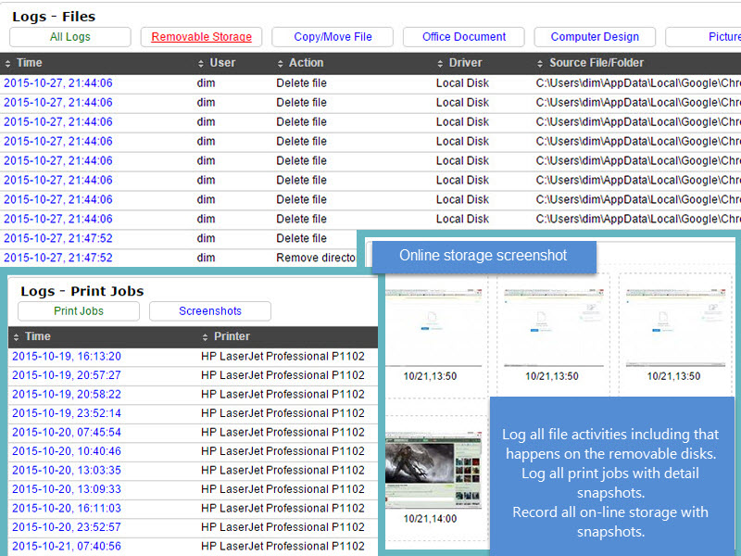The height and width of the screenshot is (556, 741).
Task: Click the sort arrow beside the Driver column
Action: pos(441,63)
